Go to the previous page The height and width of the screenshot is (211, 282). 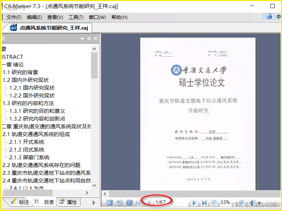tap(148, 203)
